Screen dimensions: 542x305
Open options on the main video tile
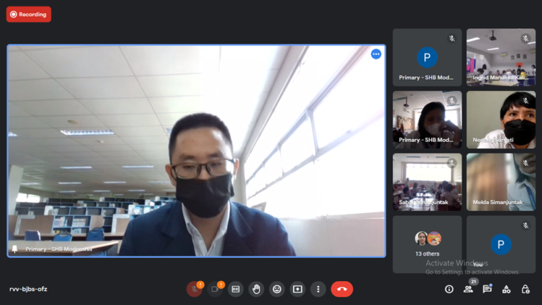tap(376, 54)
